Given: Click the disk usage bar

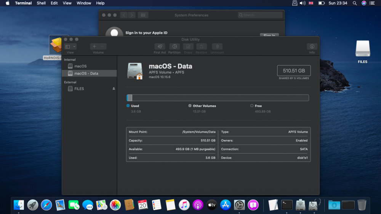Looking at the screenshot, I should (x=218, y=98).
